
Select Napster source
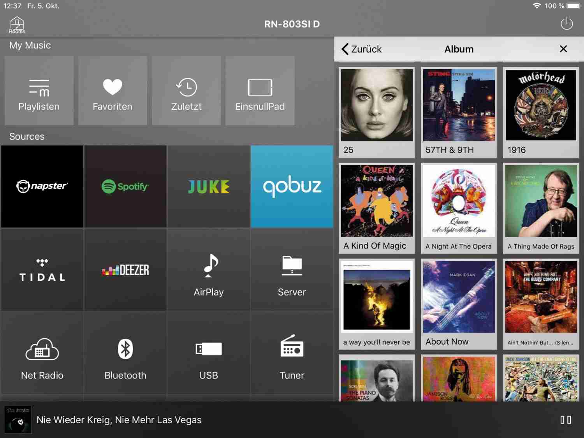click(42, 186)
